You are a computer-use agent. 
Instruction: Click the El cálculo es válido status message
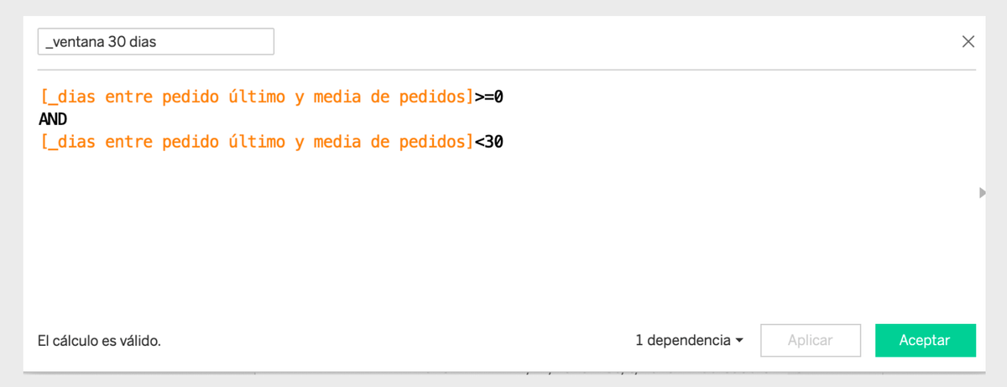click(x=99, y=341)
